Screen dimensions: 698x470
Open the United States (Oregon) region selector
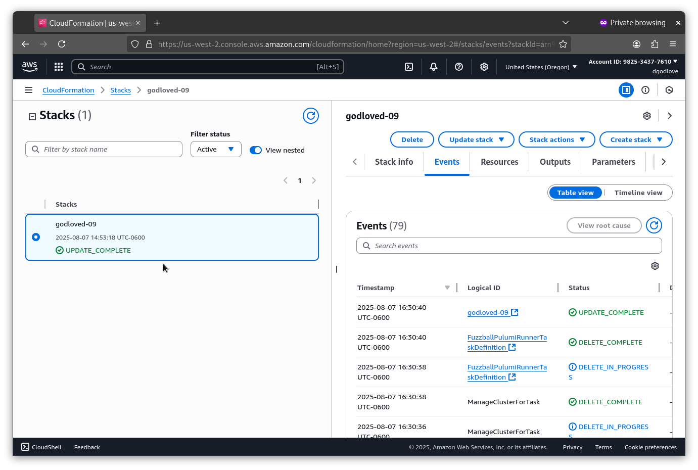[x=540, y=67]
